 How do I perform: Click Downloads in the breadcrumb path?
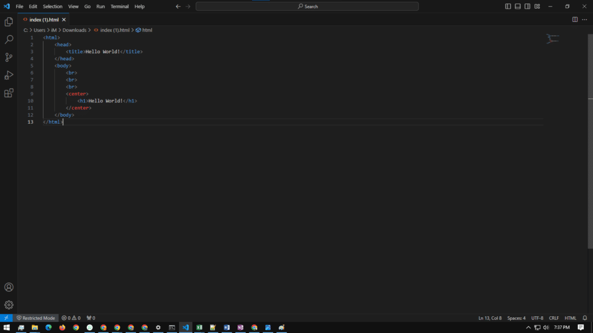pyautogui.click(x=74, y=30)
